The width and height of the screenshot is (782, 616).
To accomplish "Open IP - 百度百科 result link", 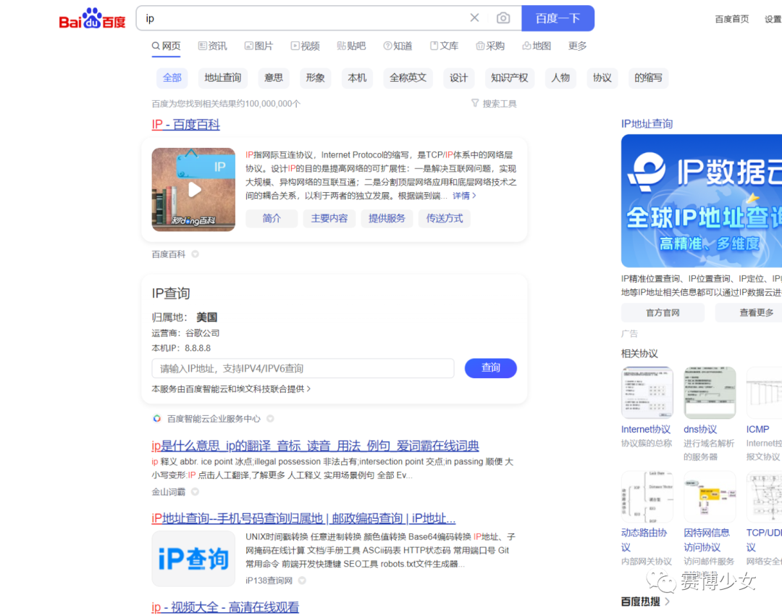I will click(185, 125).
